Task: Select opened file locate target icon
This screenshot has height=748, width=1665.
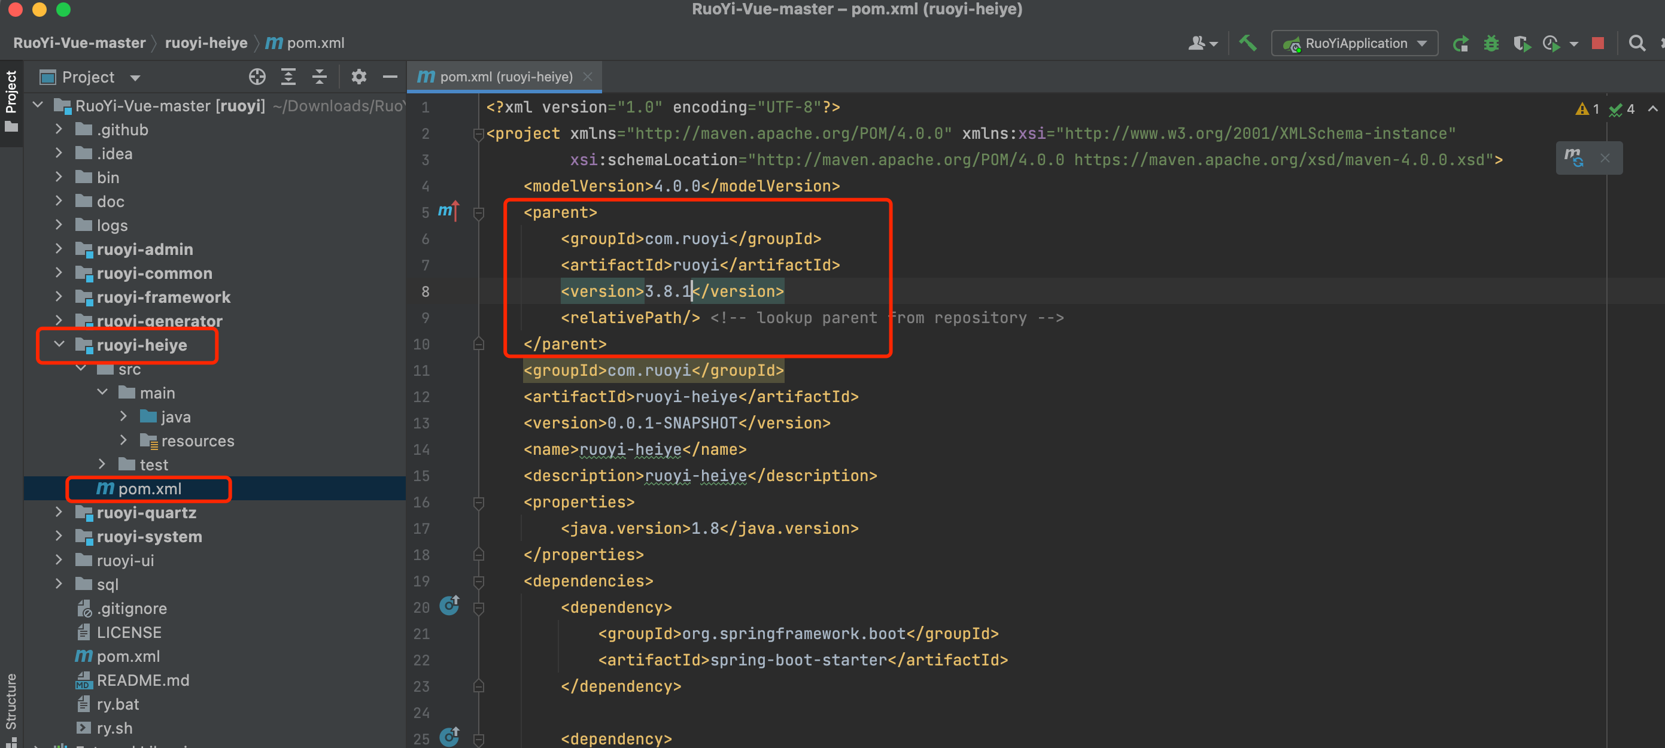Action: point(257,77)
